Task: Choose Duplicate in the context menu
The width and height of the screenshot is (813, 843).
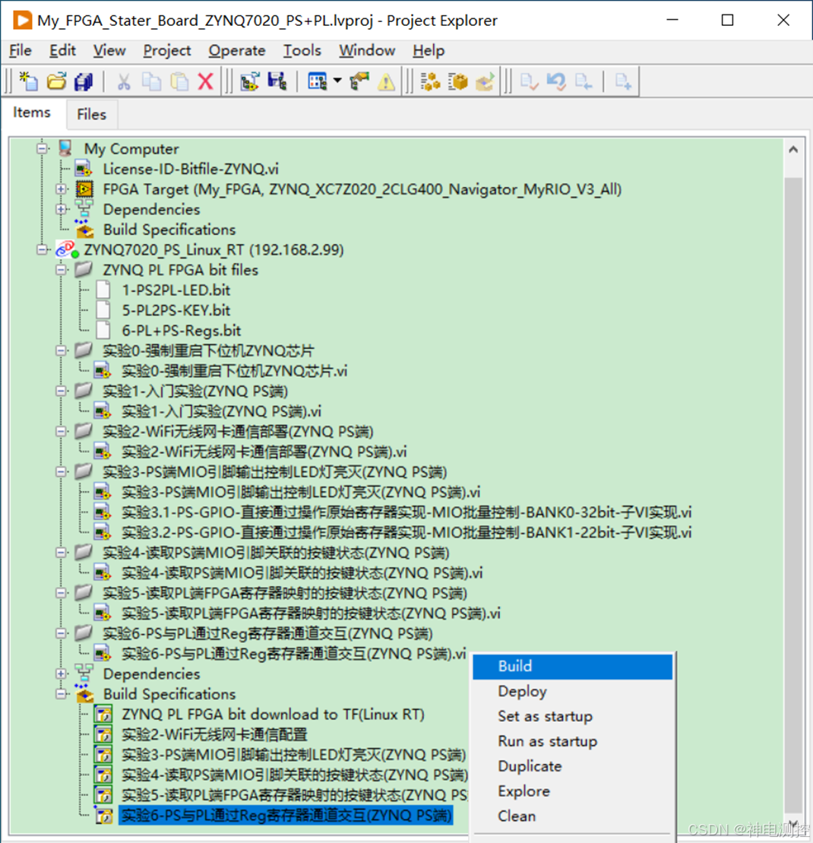Action: [572, 766]
